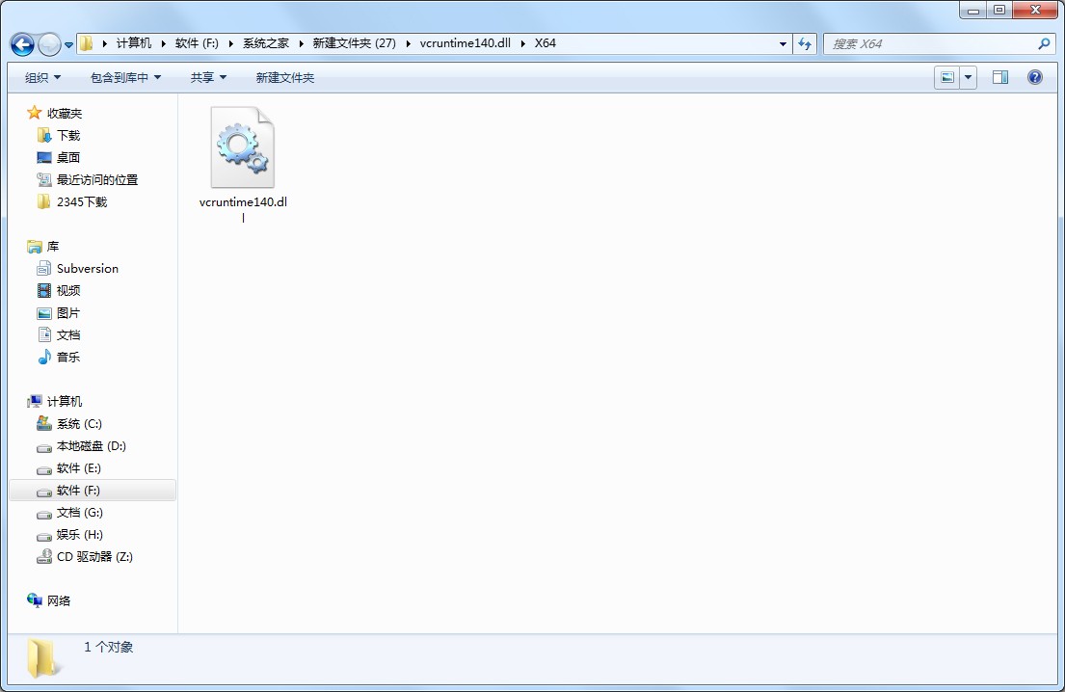Click the 新建文件夹 button
This screenshot has height=692, width=1065.
284,77
